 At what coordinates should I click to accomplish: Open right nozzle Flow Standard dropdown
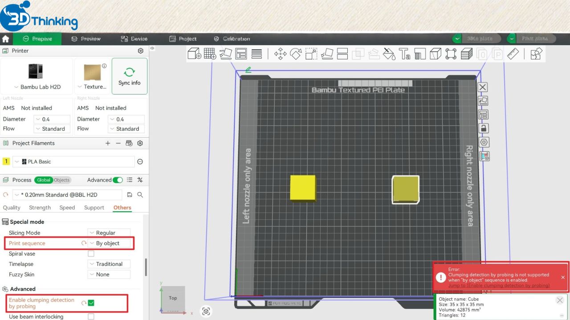coord(126,129)
